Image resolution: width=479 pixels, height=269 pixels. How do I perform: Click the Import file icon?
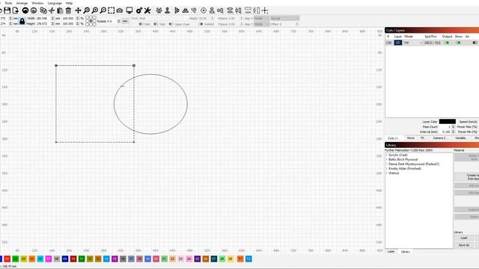click(15, 10)
